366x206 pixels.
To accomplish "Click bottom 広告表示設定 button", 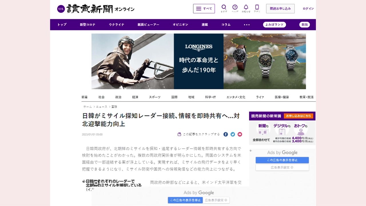I will pos(216,200).
